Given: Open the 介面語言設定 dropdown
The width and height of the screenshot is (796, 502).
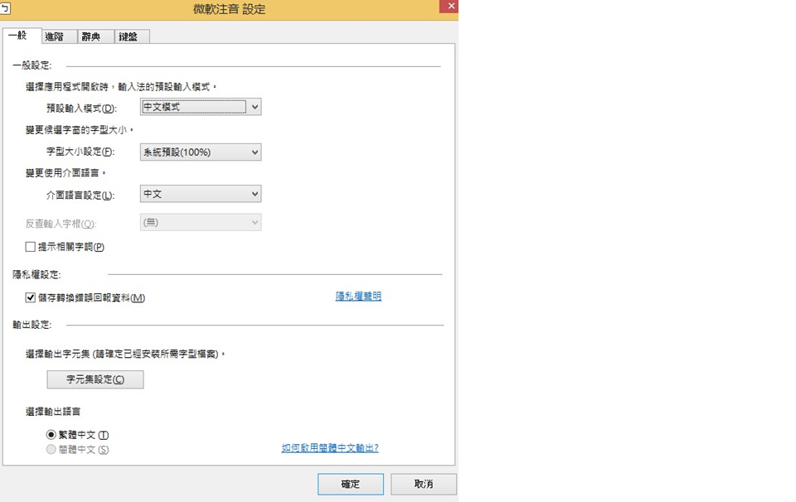Looking at the screenshot, I should tap(201, 194).
